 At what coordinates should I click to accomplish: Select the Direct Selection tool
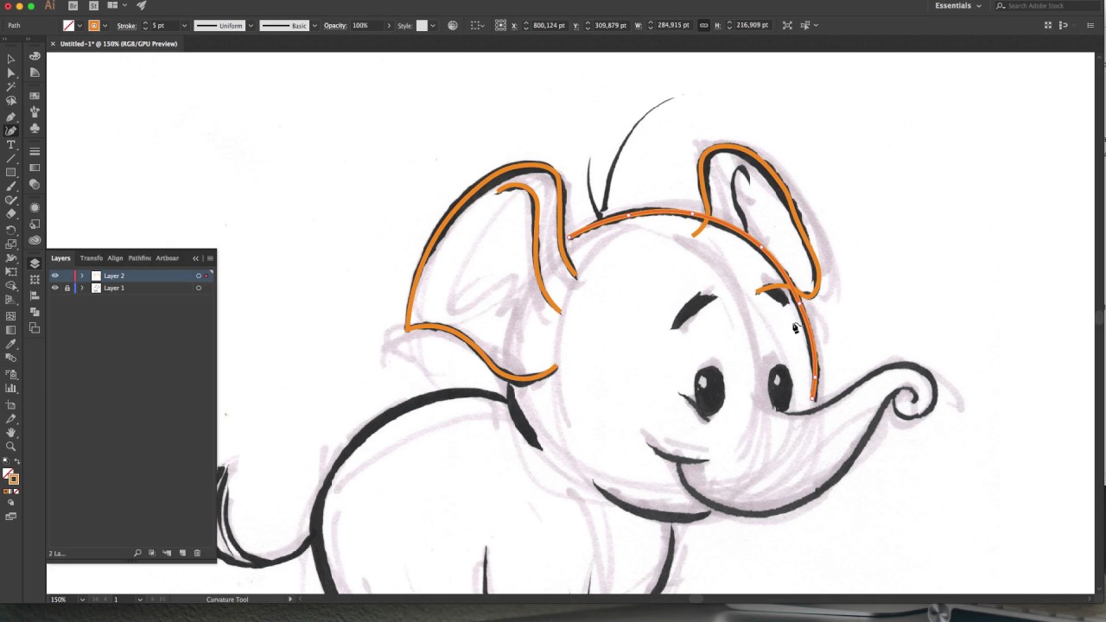coord(10,73)
